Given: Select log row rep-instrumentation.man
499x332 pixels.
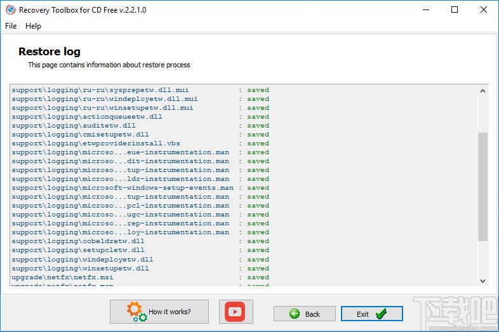Looking at the screenshot, I should 140,224.
